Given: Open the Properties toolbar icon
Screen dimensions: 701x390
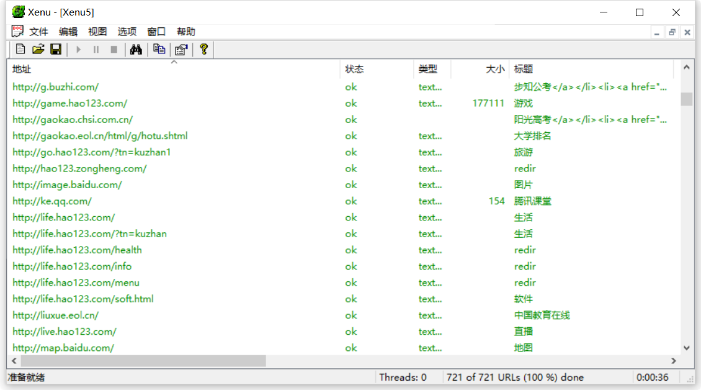Looking at the screenshot, I should click(181, 50).
